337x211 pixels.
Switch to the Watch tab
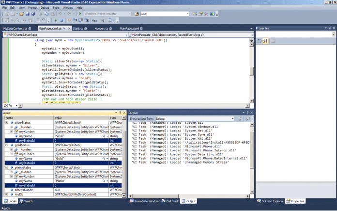pyautogui.click(x=26, y=201)
